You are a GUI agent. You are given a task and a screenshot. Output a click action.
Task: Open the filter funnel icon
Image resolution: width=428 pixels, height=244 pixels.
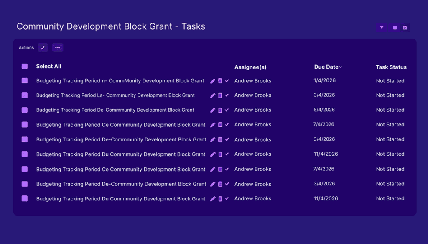click(x=382, y=28)
